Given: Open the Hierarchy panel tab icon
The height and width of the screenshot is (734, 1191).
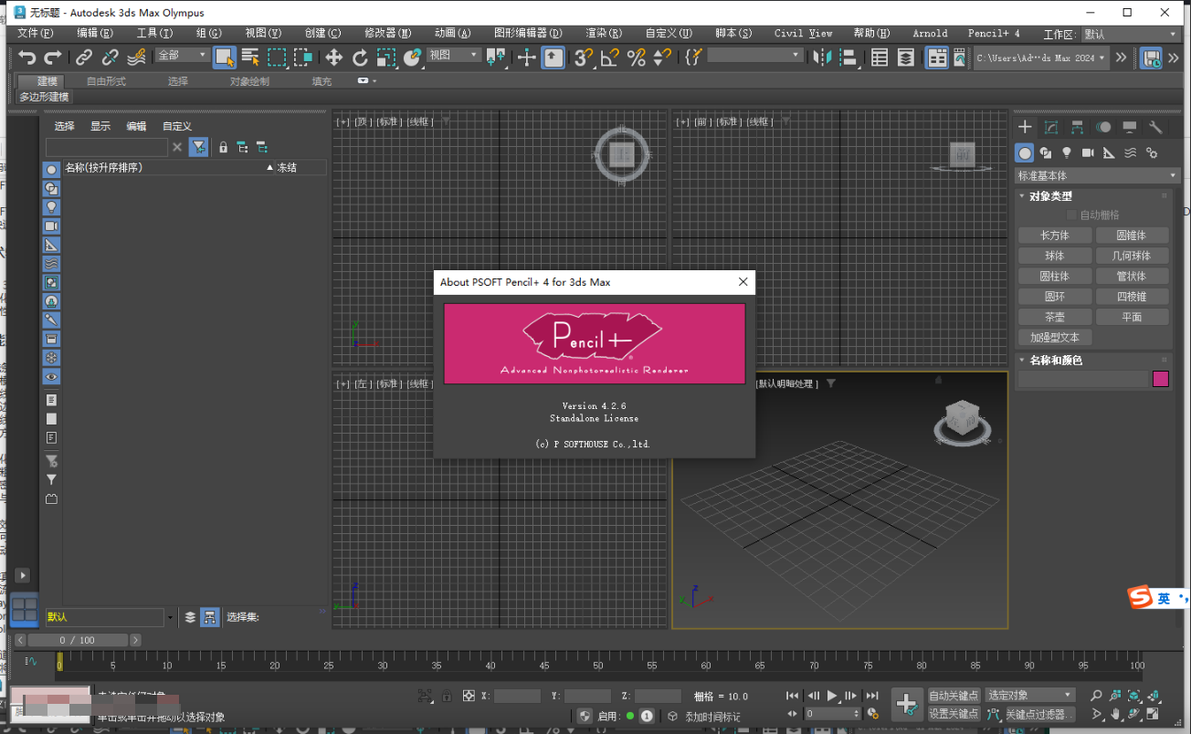Looking at the screenshot, I should click(x=1078, y=127).
